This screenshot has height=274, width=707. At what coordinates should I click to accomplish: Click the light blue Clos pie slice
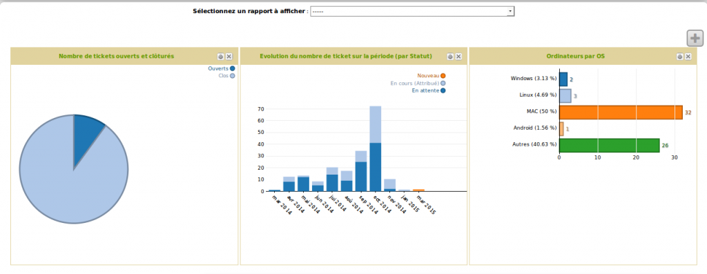tap(68, 180)
